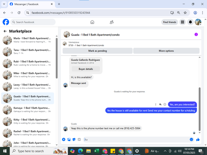This screenshot has height=155, width=207.
Task: Open the Rachel conversation
Action: pos(28,133)
